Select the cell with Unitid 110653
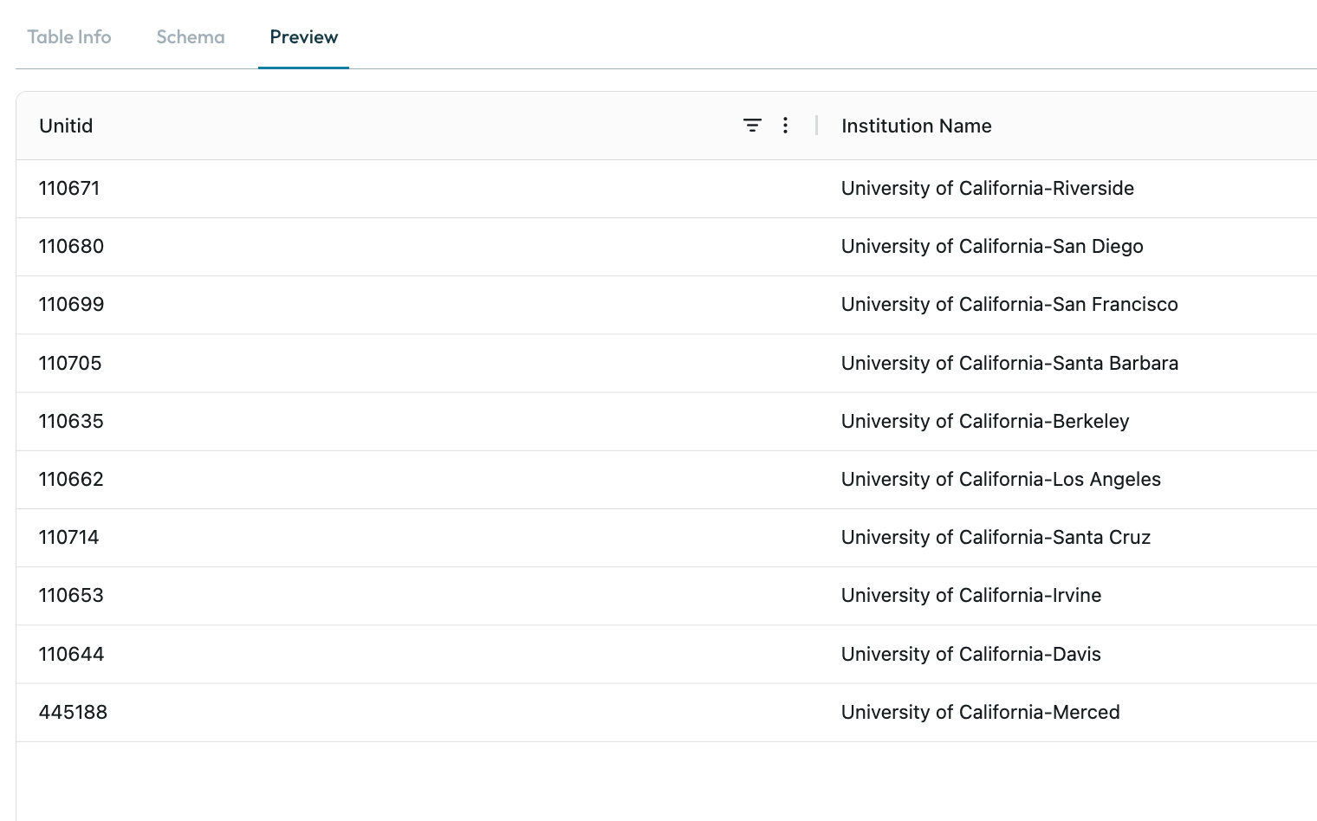 tap(418, 596)
